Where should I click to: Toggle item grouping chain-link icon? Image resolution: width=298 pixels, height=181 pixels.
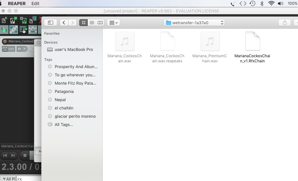[13, 30]
